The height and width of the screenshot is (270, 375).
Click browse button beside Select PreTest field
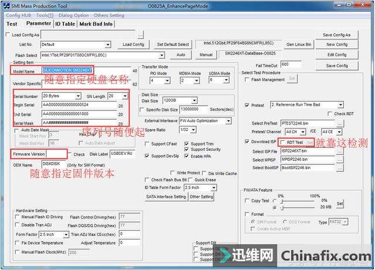click(x=340, y=124)
